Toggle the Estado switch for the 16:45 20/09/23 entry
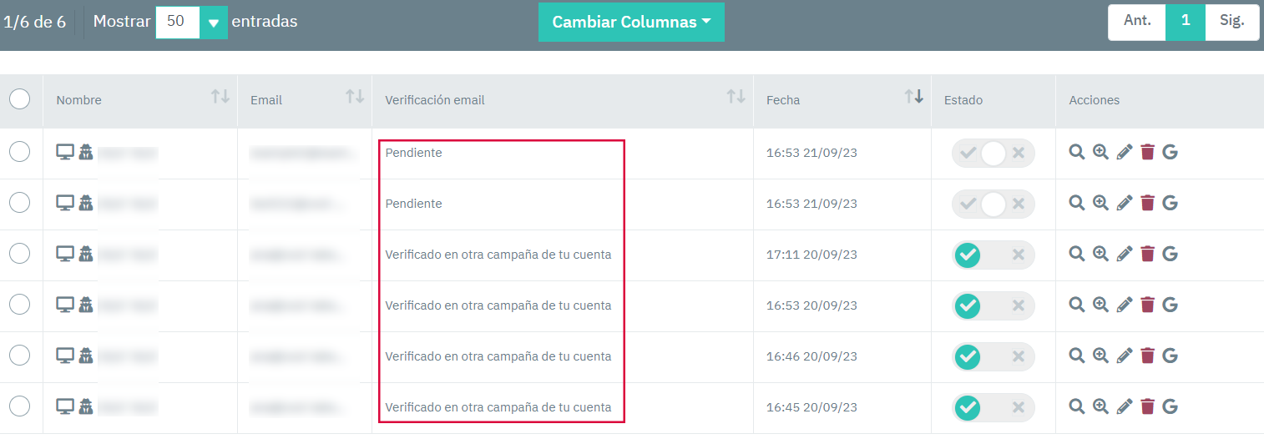Screen dimensions: 1264x439 993,407
